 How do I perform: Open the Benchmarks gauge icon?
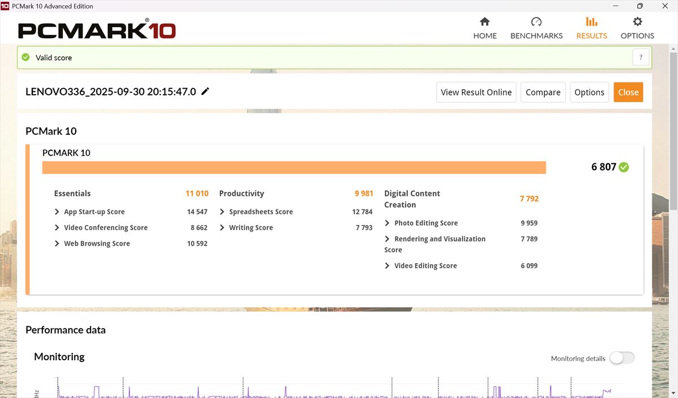tap(536, 22)
